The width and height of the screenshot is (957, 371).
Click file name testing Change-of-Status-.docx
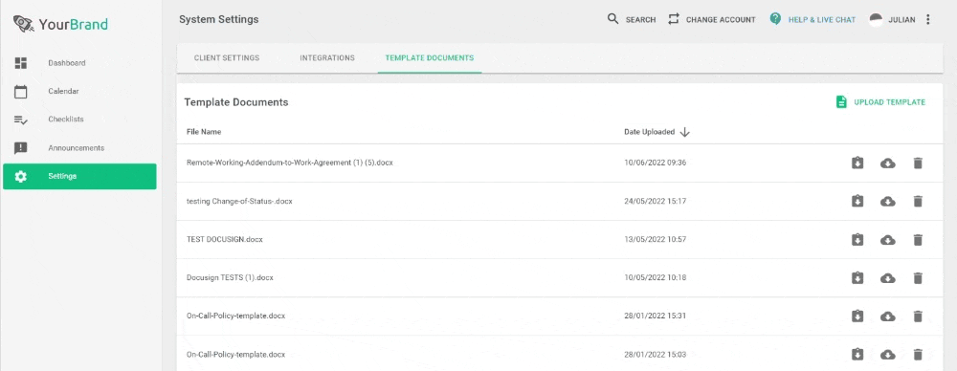(x=239, y=202)
